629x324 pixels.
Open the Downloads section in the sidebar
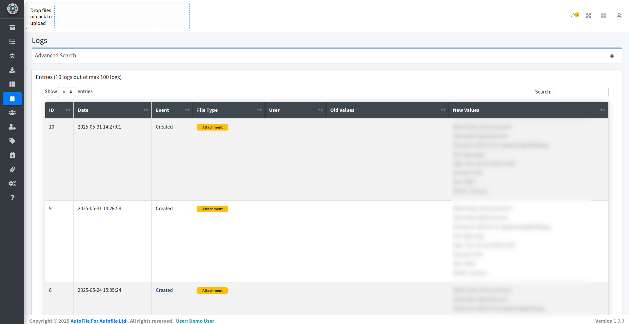point(12,70)
